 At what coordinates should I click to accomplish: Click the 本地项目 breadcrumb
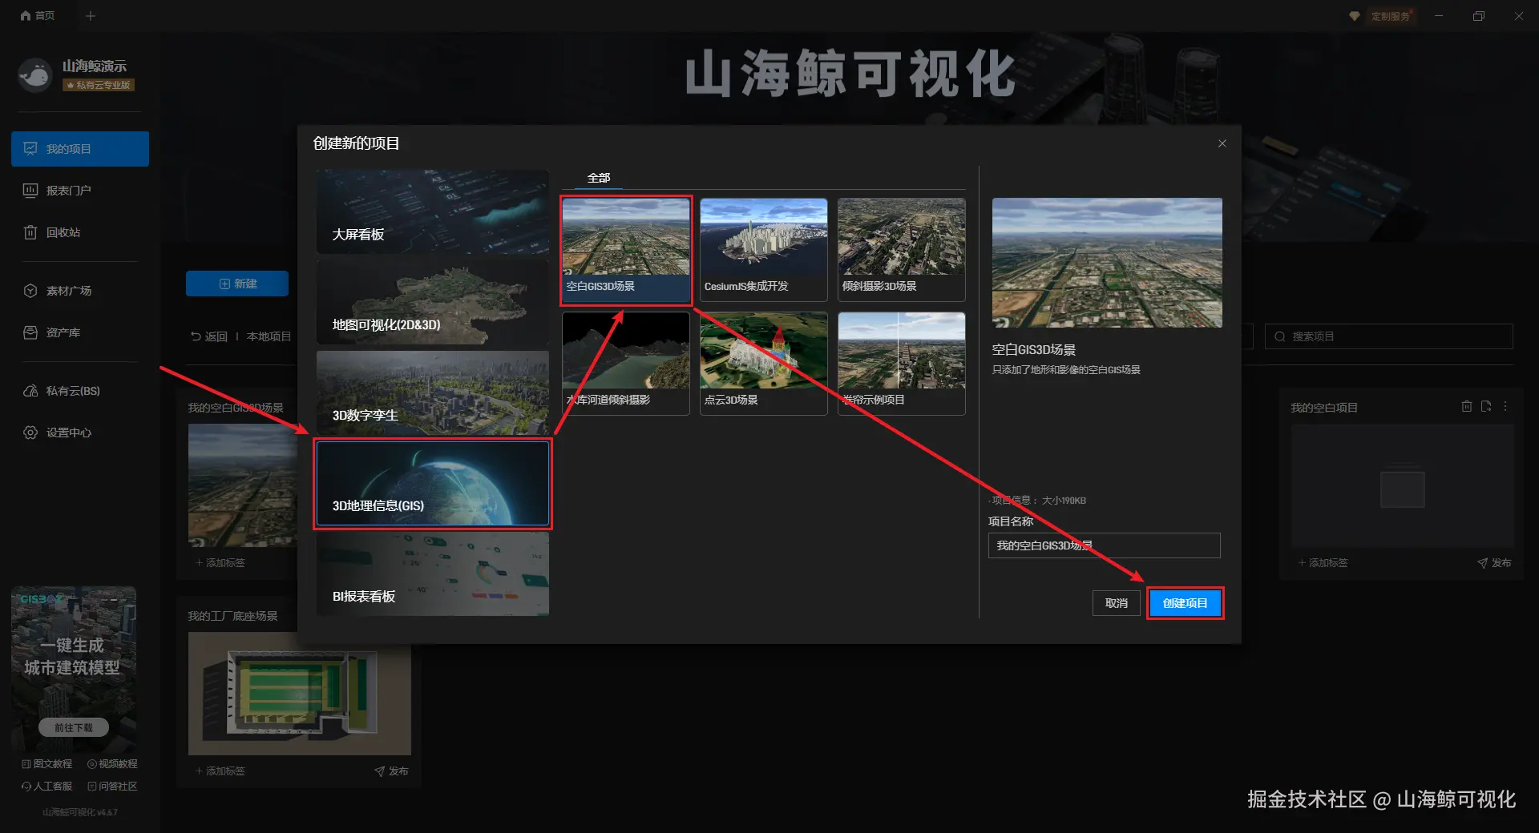coord(269,336)
